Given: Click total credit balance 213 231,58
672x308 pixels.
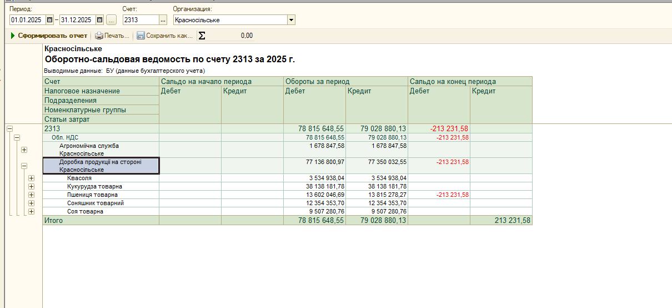Looking at the screenshot, I should click(501, 221).
